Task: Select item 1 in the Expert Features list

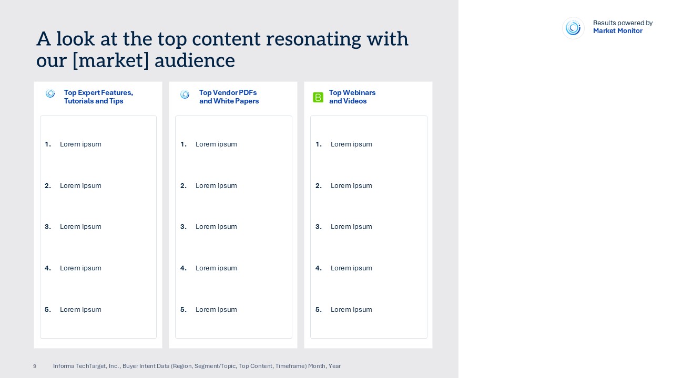Action: click(80, 144)
